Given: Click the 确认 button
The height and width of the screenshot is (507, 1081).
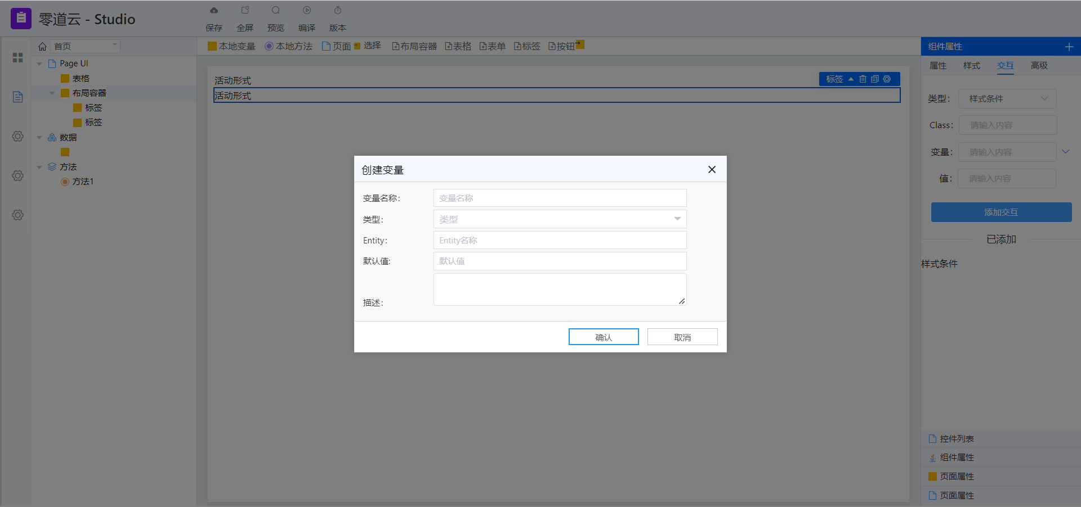Looking at the screenshot, I should (x=604, y=337).
